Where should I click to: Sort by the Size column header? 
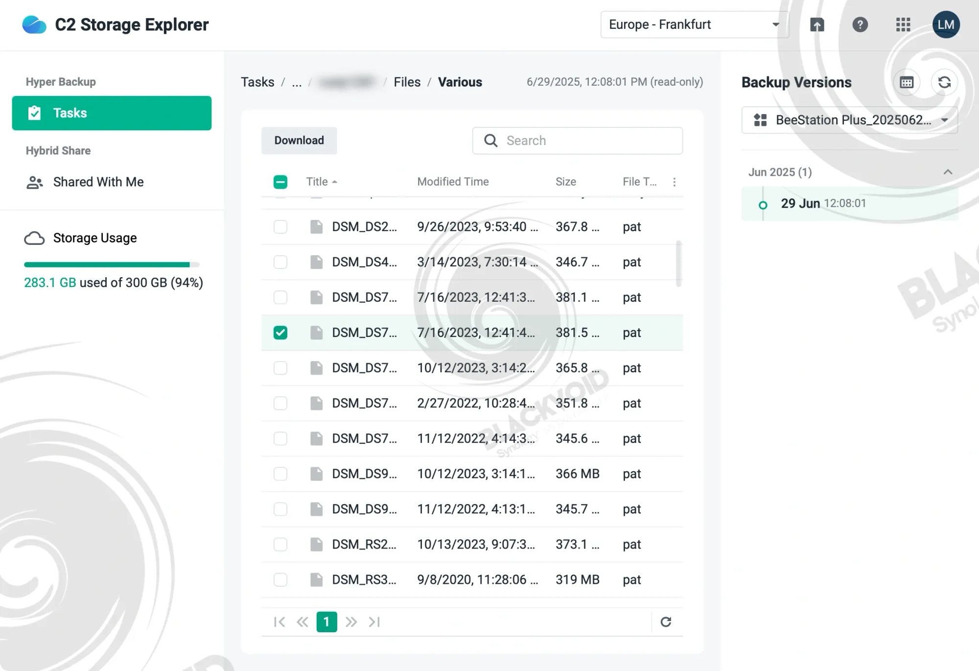pos(566,182)
